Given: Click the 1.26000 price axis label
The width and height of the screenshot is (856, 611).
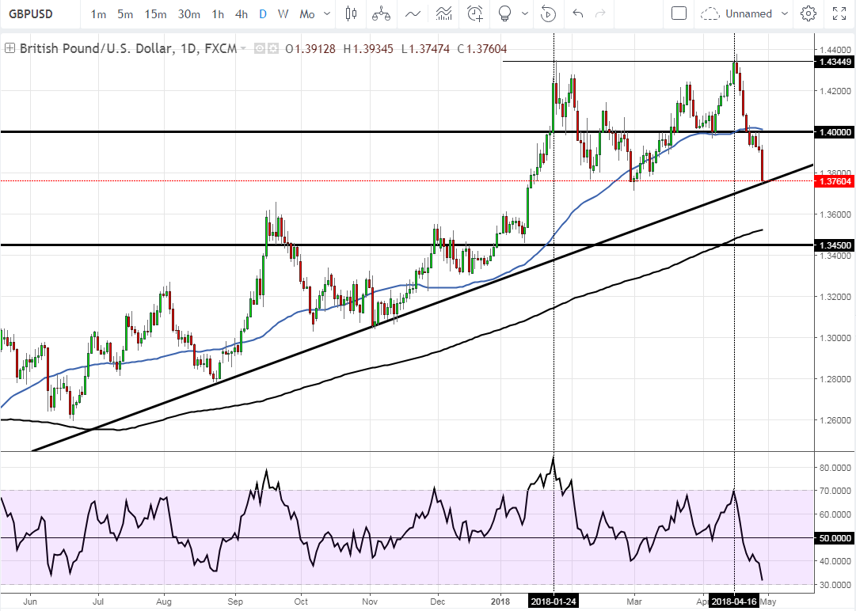Looking at the screenshot, I should click(x=835, y=420).
